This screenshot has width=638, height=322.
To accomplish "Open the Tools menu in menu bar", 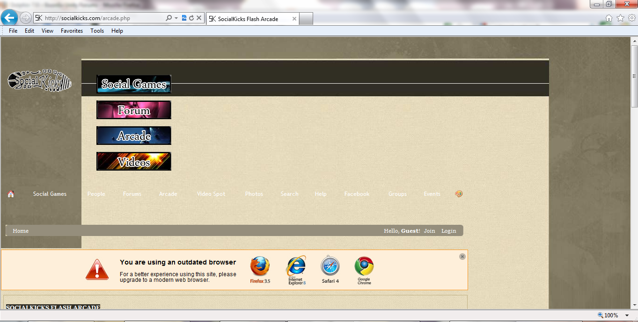I will click(97, 31).
